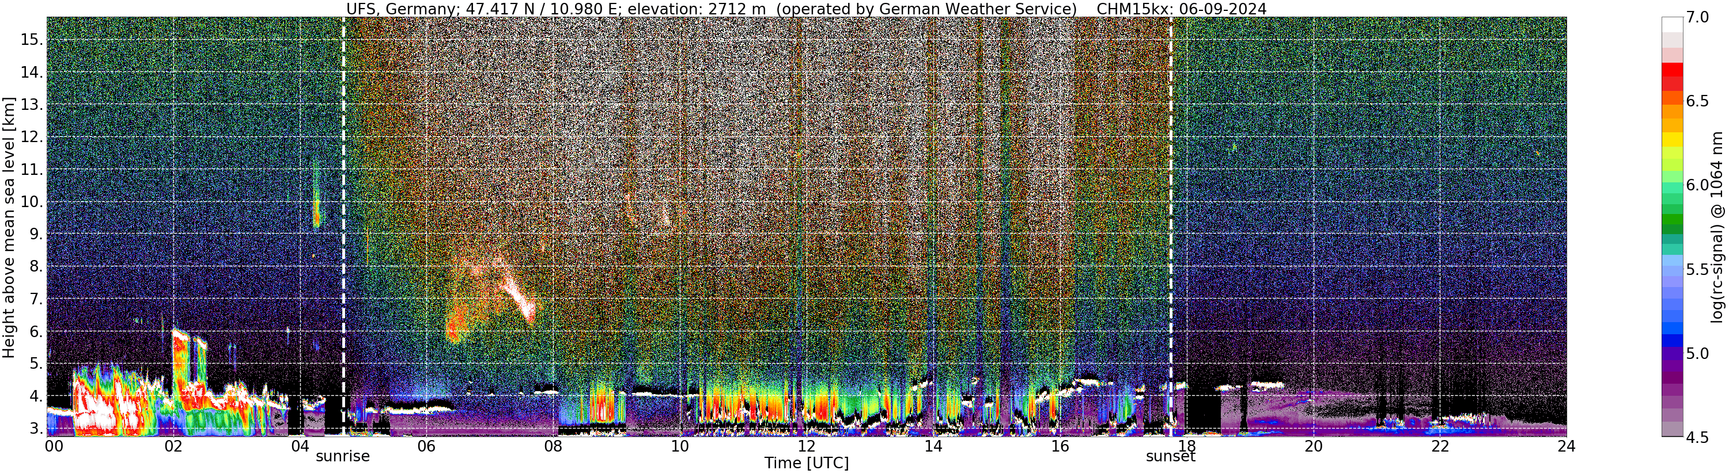1729x474 pixels.
Task: Click the dashed sunset marker line
Action: coord(1171,227)
